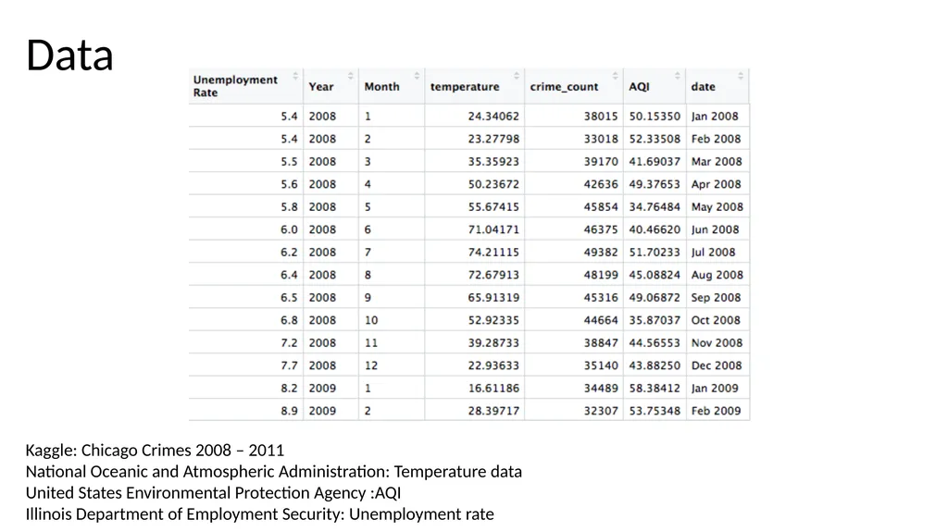Screen dimensions: 948x532
Task: Click crime_count column sort arrows
Action: click(615, 76)
